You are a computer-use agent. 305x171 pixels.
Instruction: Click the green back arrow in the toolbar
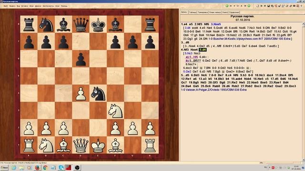point(227,6)
